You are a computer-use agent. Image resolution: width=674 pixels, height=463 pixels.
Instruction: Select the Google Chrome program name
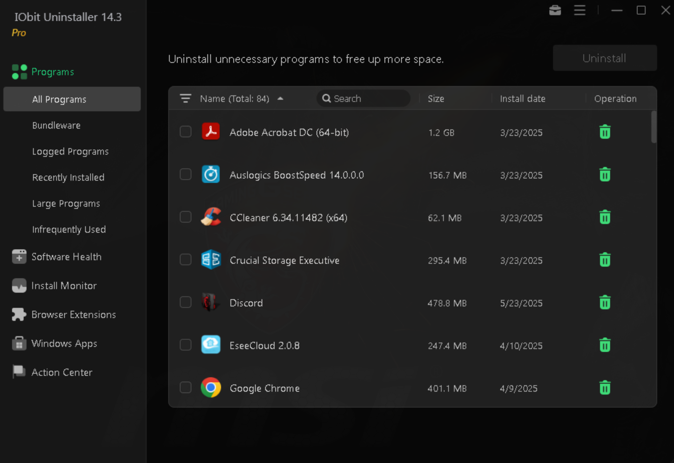tap(265, 388)
